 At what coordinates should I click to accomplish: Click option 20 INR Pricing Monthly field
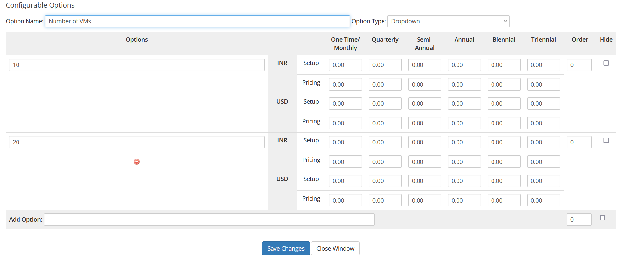click(345, 162)
